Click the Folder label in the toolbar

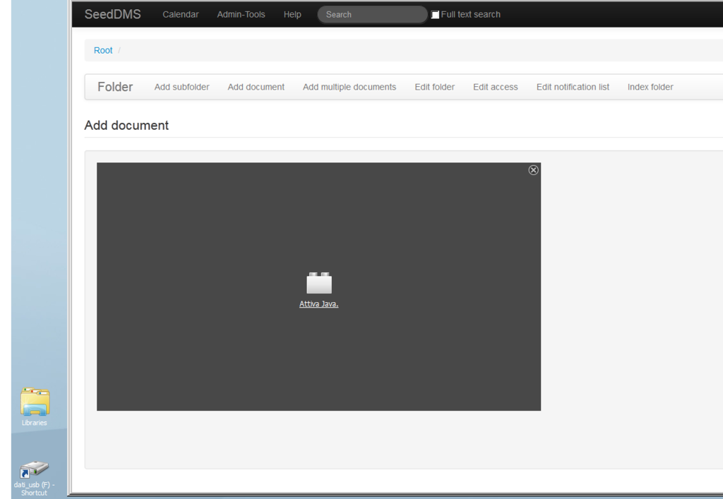coord(115,87)
